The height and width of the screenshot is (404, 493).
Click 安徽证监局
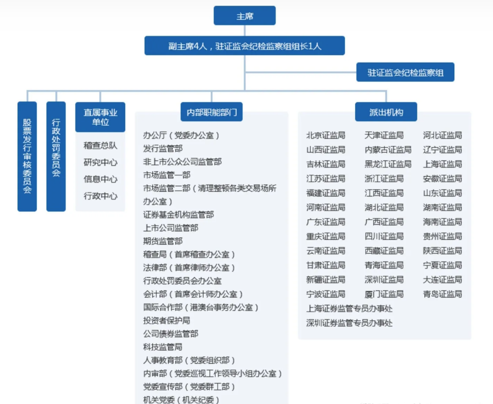(x=442, y=179)
